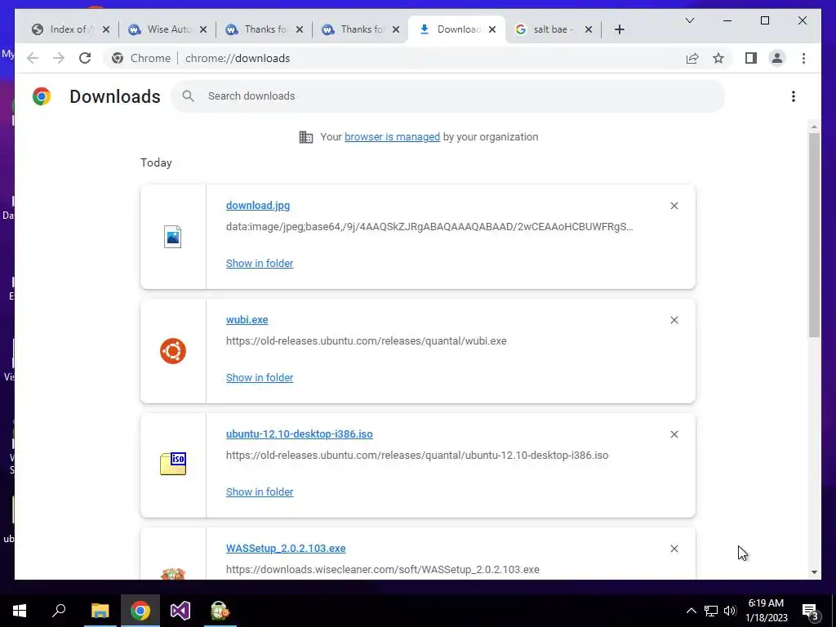Open Windows taskbar search

click(59, 611)
